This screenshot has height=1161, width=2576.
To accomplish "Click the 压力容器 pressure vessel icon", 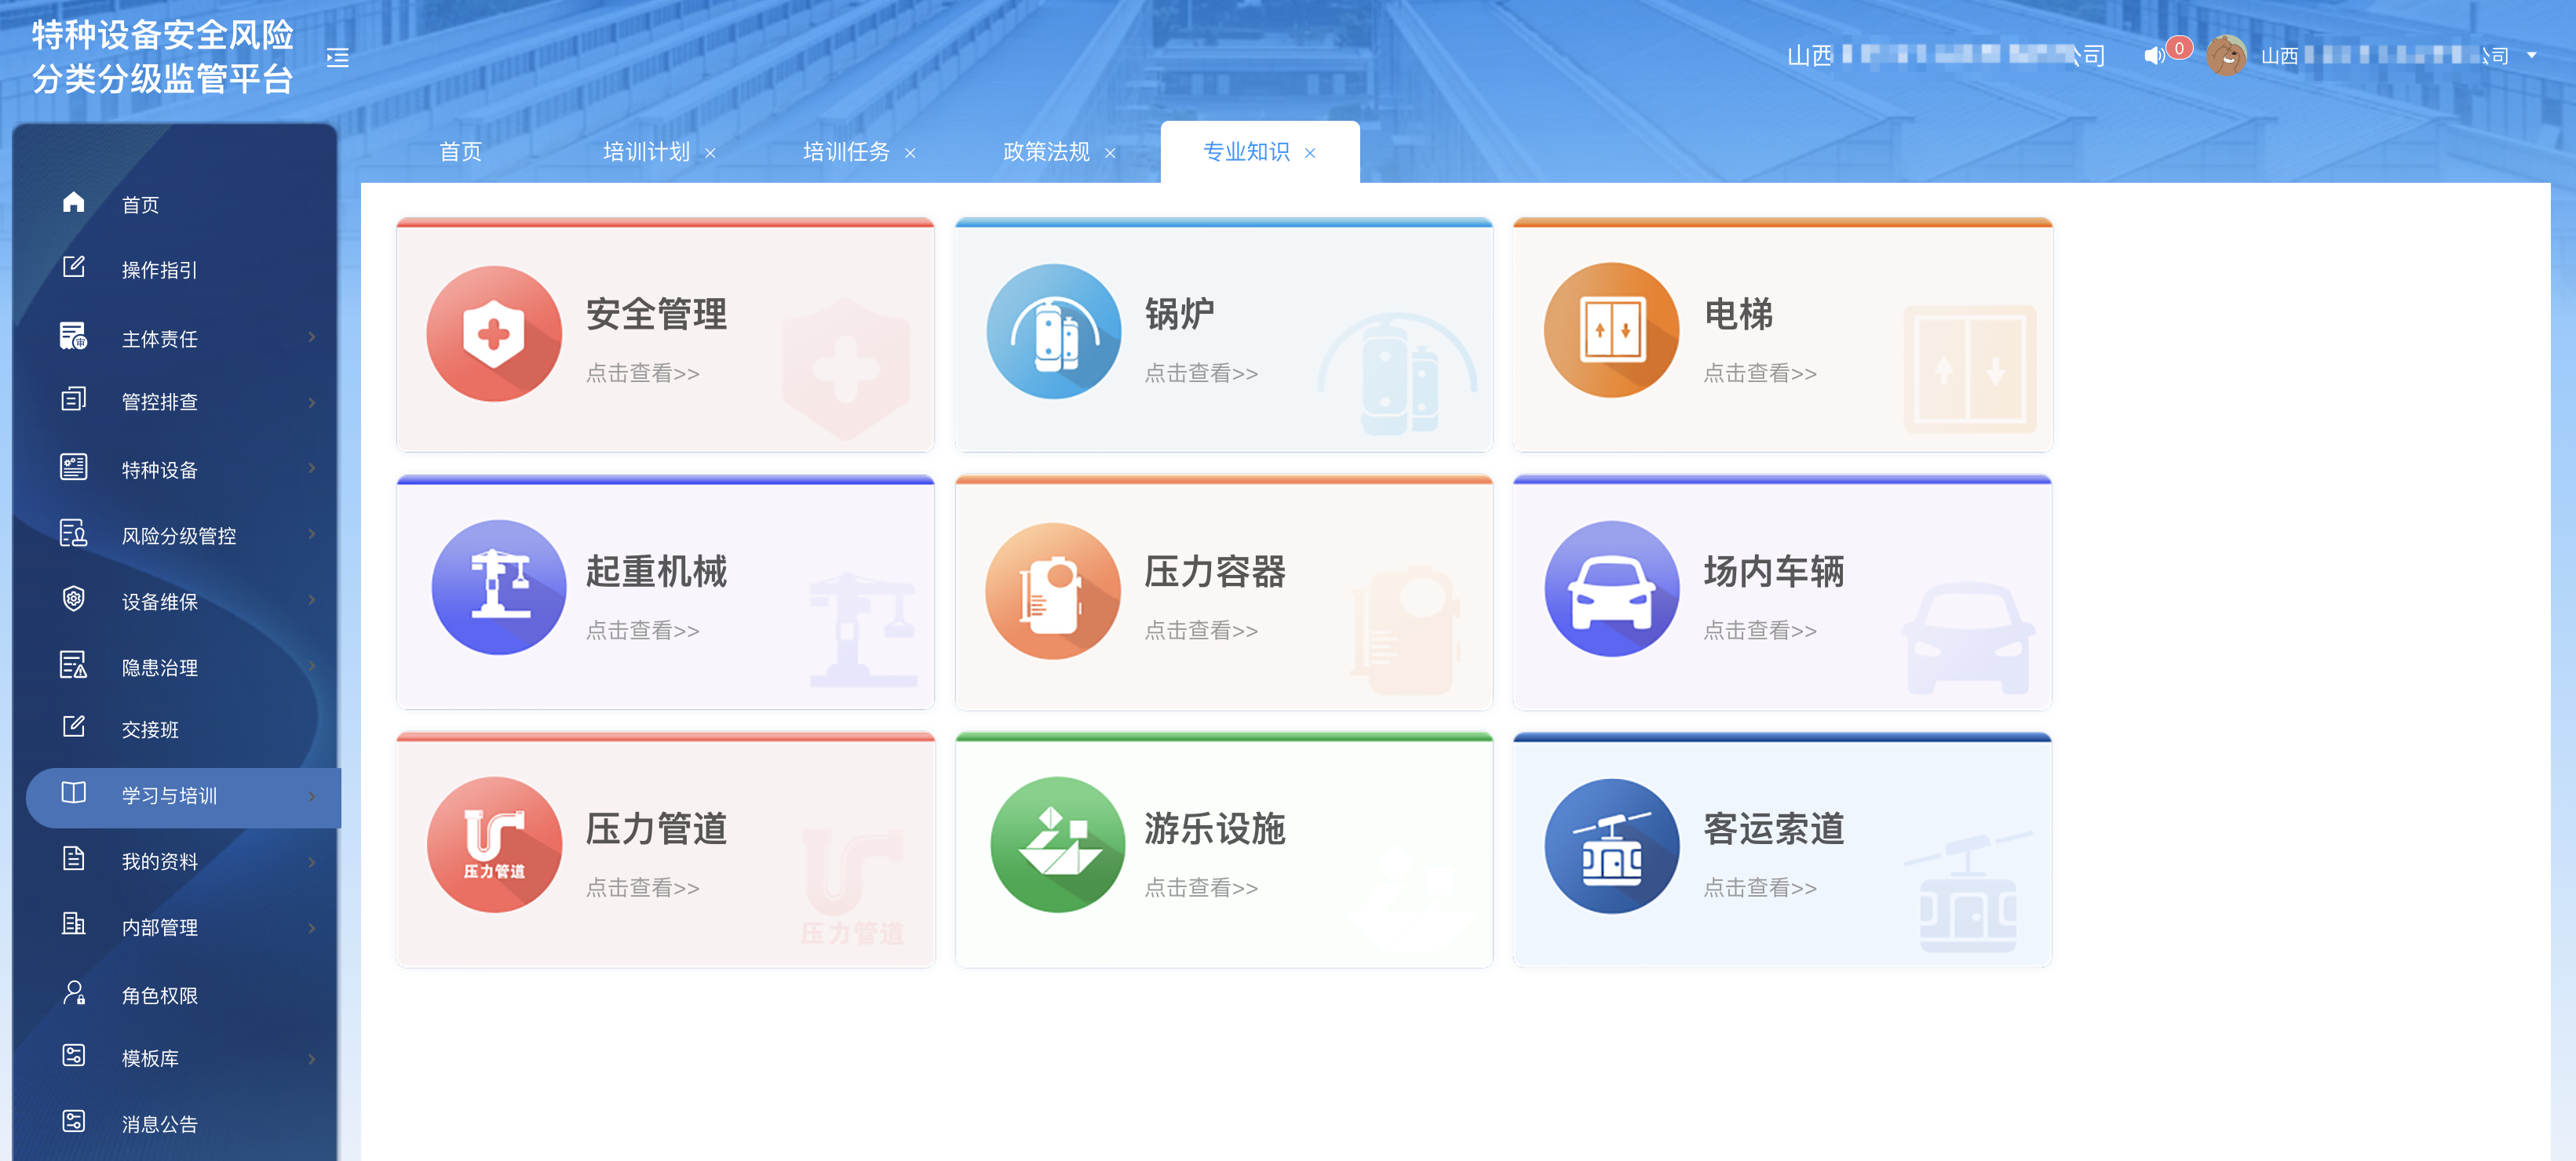I will click(x=1052, y=591).
